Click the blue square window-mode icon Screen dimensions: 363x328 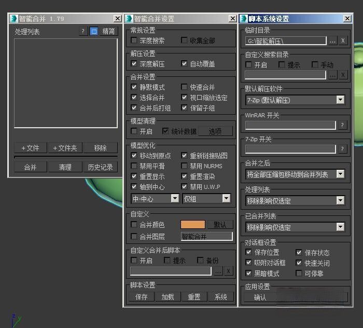[94, 31]
